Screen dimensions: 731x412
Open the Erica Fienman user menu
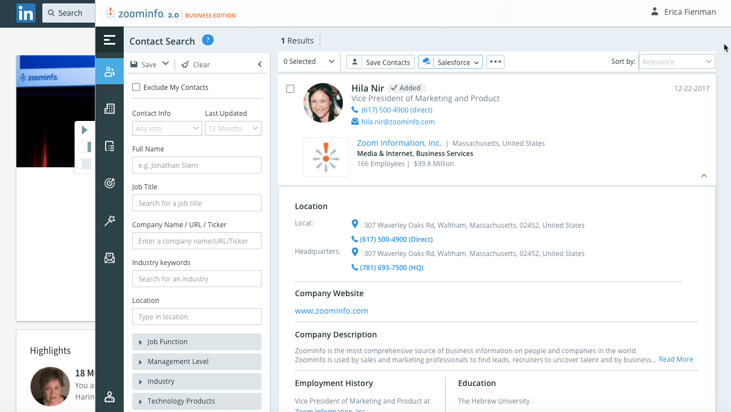pos(683,12)
